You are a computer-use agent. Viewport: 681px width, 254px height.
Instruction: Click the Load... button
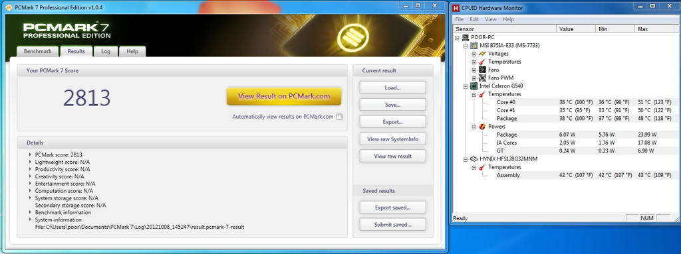click(x=392, y=88)
